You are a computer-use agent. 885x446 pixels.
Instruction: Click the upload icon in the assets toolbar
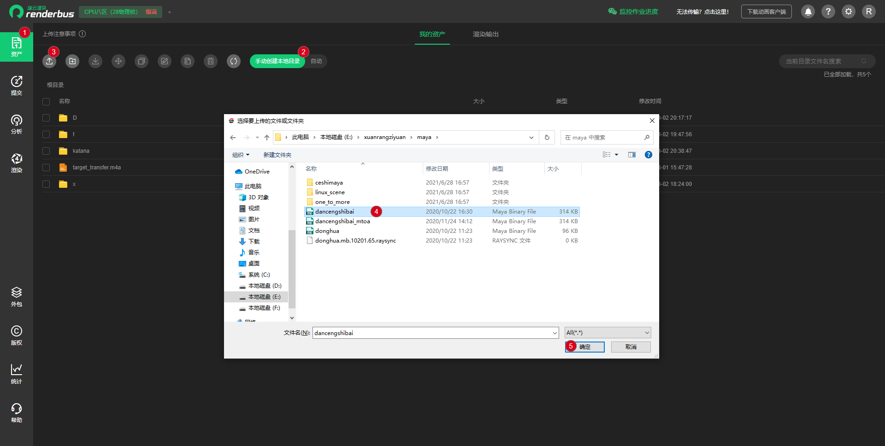point(49,61)
